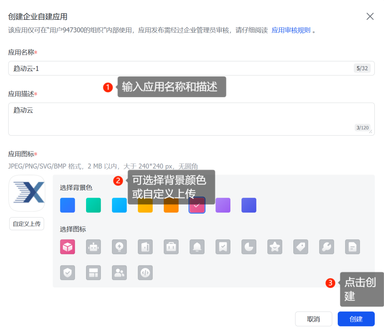Pick the document page icon
This screenshot has height=334, width=384.
click(x=353, y=247)
